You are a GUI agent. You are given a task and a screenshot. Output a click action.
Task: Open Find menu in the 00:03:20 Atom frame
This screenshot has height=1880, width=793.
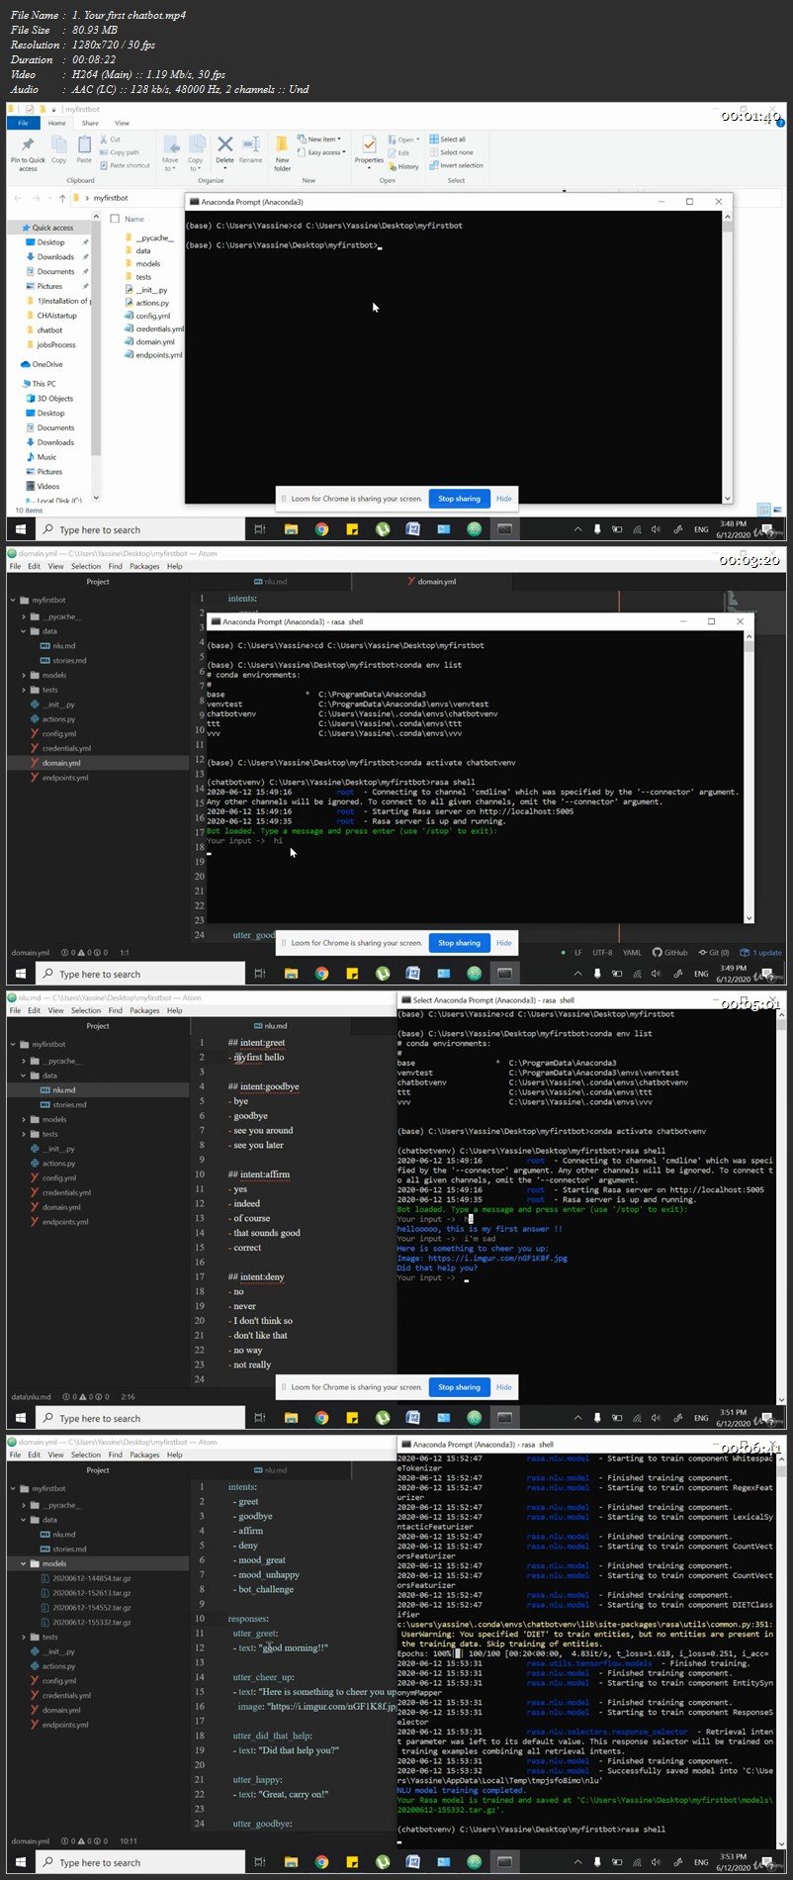[116, 566]
